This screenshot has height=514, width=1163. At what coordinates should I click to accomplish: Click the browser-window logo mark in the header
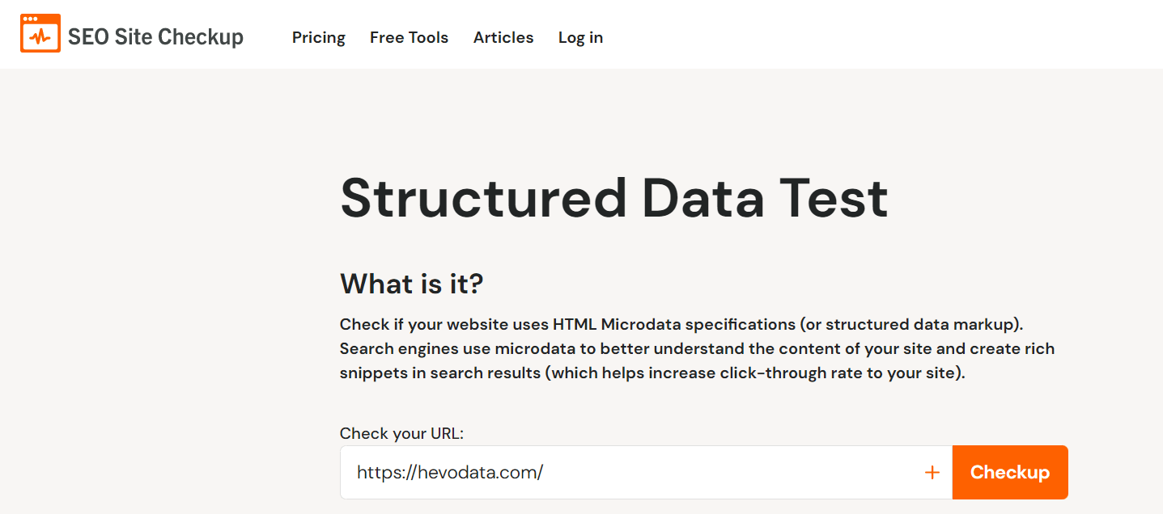coord(40,34)
